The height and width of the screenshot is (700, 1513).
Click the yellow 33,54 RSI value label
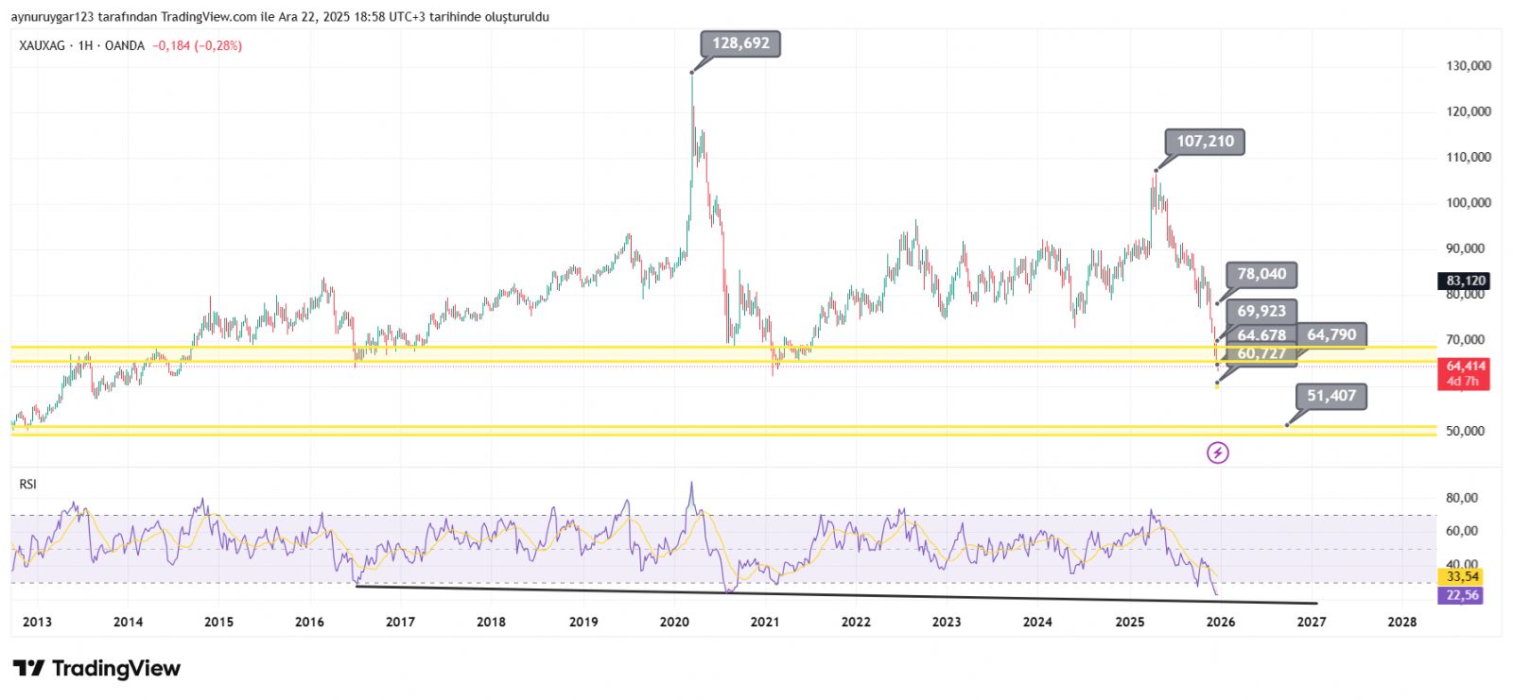(x=1462, y=576)
